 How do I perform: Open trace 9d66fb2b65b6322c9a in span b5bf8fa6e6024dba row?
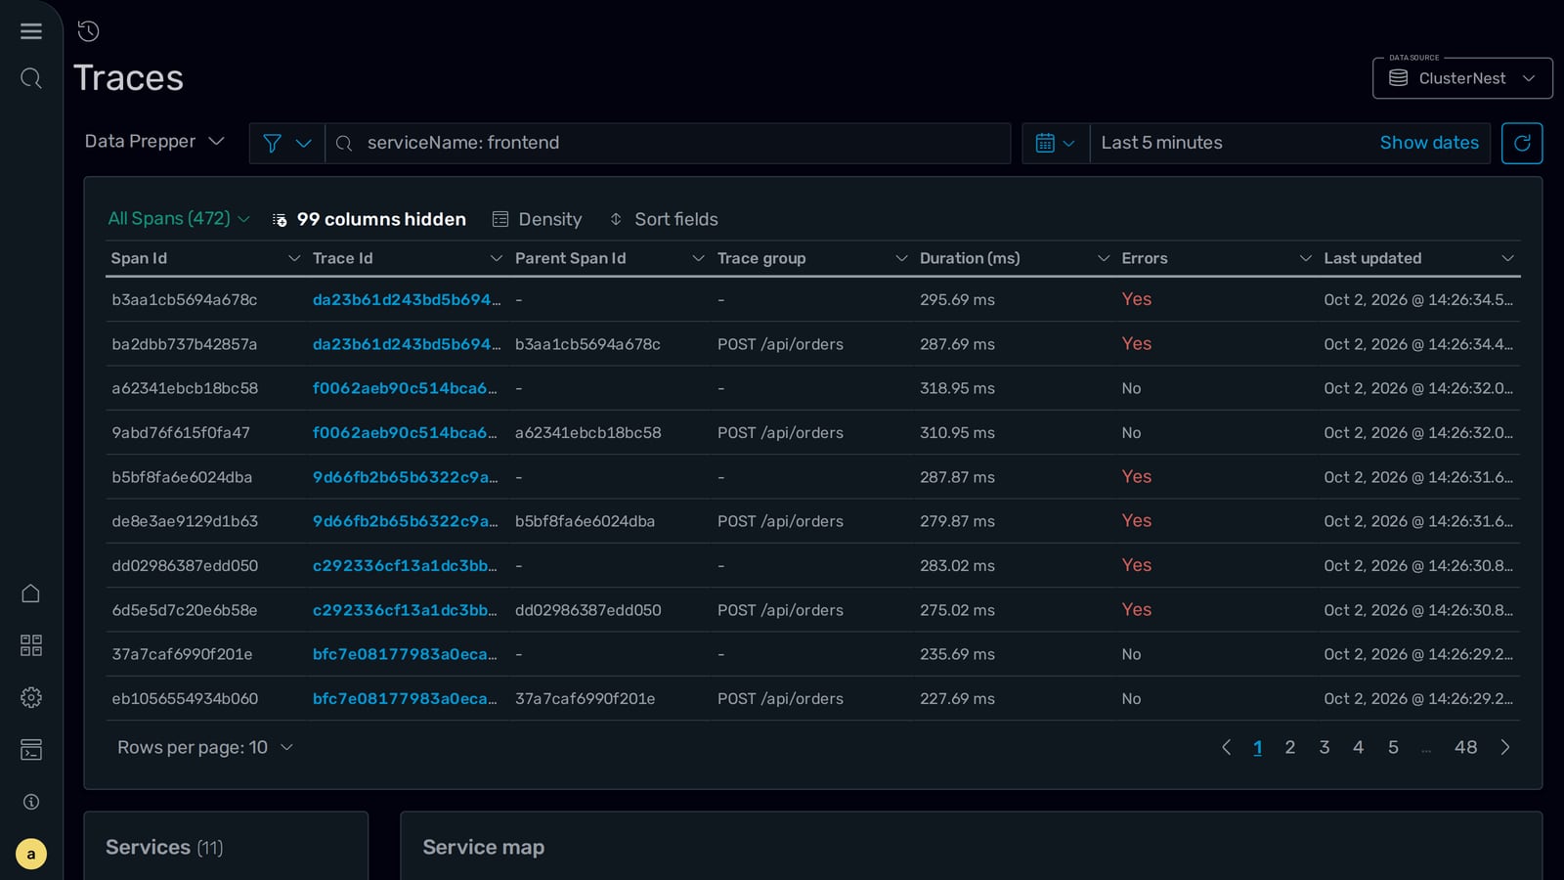[x=405, y=477]
